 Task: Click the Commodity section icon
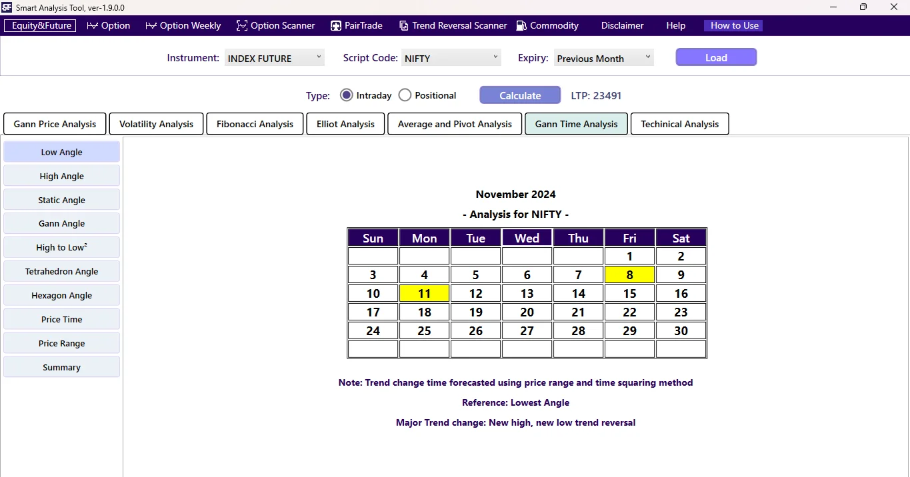click(521, 25)
